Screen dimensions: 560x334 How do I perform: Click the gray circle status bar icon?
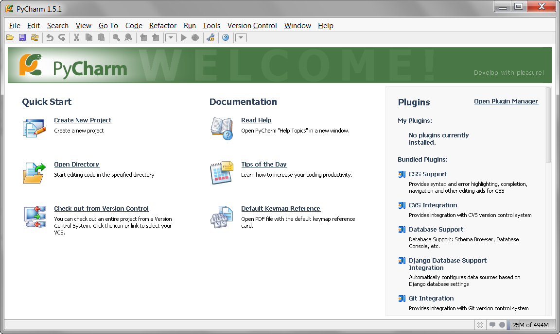click(502, 325)
